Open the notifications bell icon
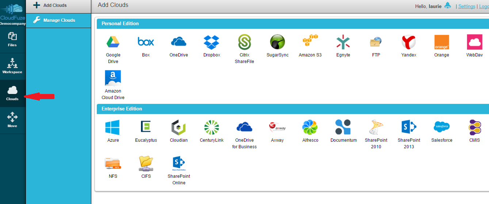The height and width of the screenshot is (204, 489). pyautogui.click(x=448, y=5)
